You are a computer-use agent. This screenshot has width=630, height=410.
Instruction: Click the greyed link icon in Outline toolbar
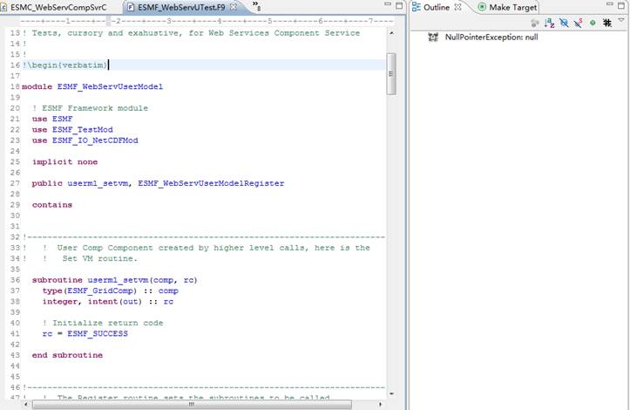[535, 23]
